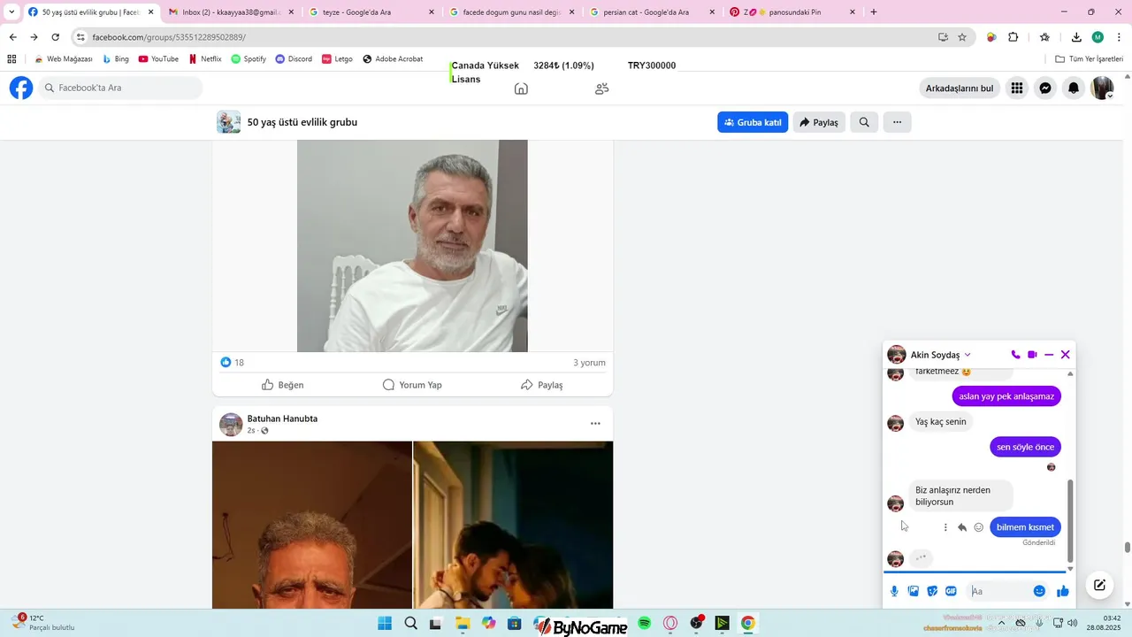Click the Chrome address bar URL
The height and width of the screenshot is (637, 1132).
point(169,37)
